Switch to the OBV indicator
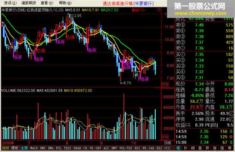Image resolution: width=235 pixels, height=152 pixels. pyautogui.click(x=98, y=148)
